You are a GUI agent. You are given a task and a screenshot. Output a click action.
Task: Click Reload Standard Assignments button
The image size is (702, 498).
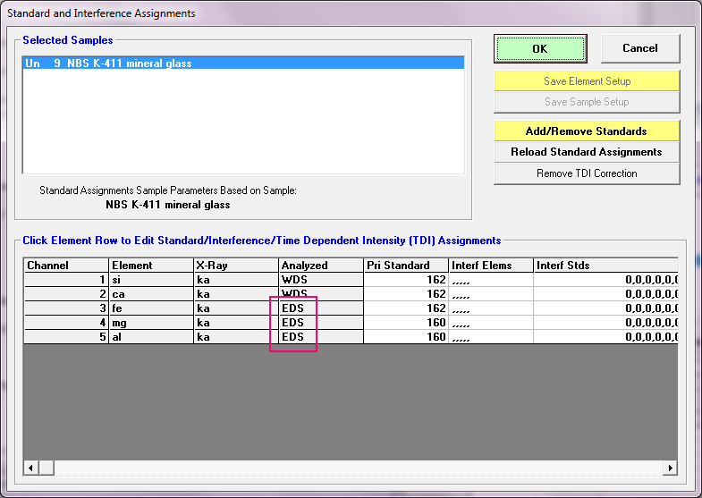click(586, 152)
